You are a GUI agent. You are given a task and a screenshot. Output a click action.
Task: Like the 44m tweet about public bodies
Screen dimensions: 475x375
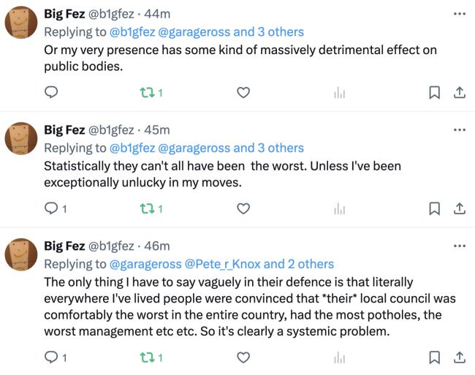[x=243, y=92]
